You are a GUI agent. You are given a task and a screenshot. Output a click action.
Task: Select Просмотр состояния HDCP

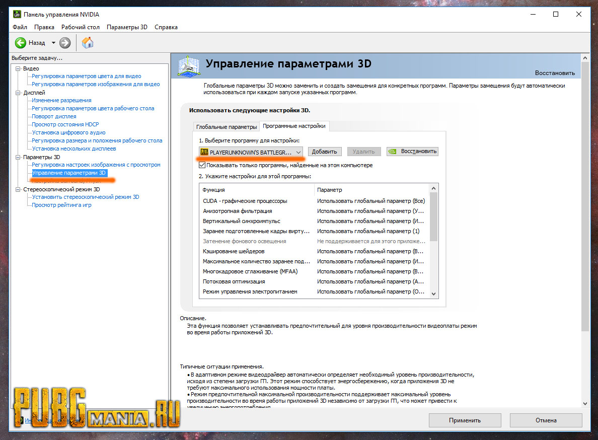(65, 124)
